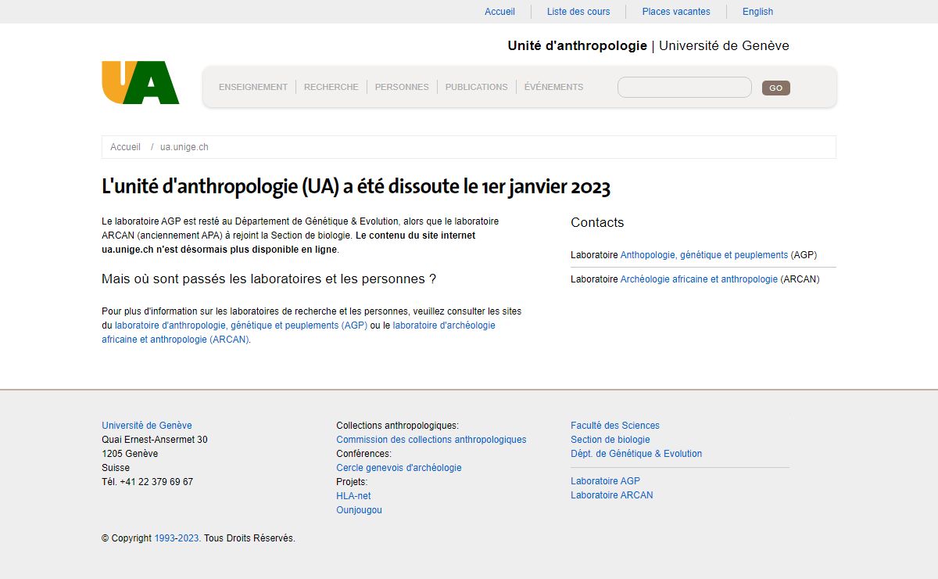Image resolution: width=938 pixels, height=579 pixels.
Task: Click the 'Mais où sont passés' subheading
Action: coord(269,279)
